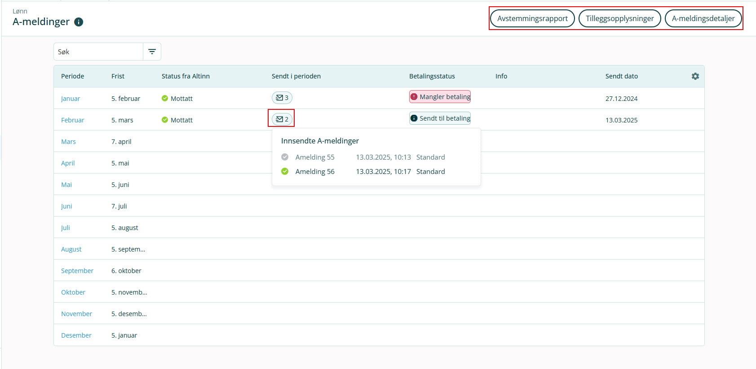
Task: Open the Mars period link
Action: (x=68, y=142)
